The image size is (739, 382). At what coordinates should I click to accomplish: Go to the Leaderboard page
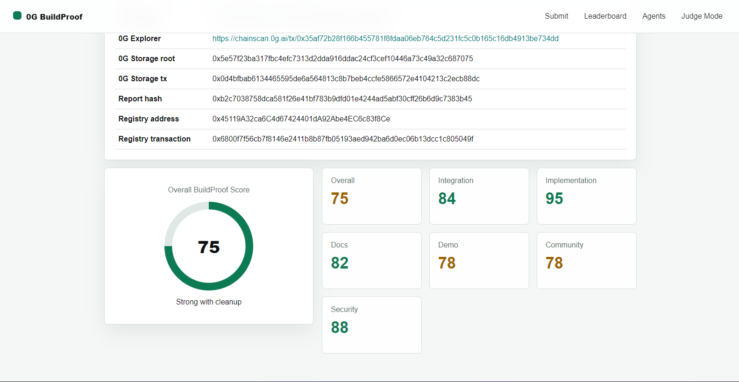[x=605, y=16]
